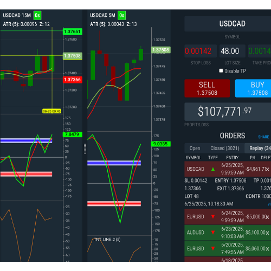The width and height of the screenshot is (271, 271).
Task: Toggle the Disable TP checkbox
Action: click(221, 70)
